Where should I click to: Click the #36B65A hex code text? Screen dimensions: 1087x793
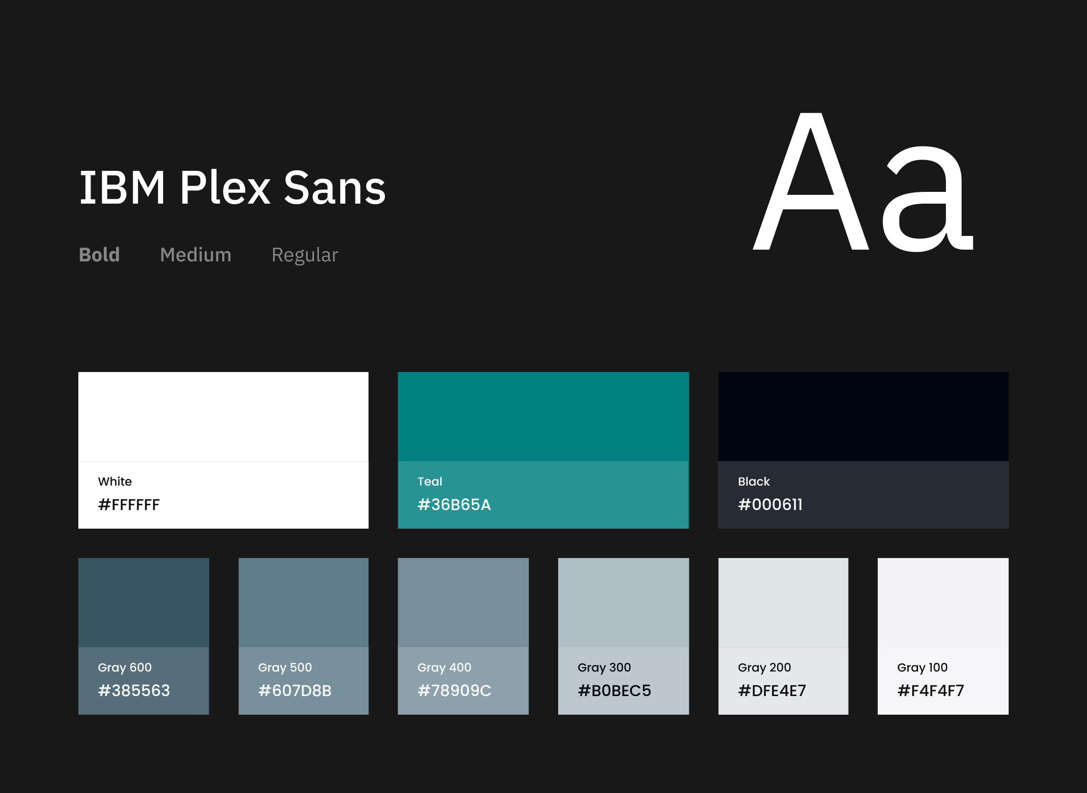tap(454, 505)
